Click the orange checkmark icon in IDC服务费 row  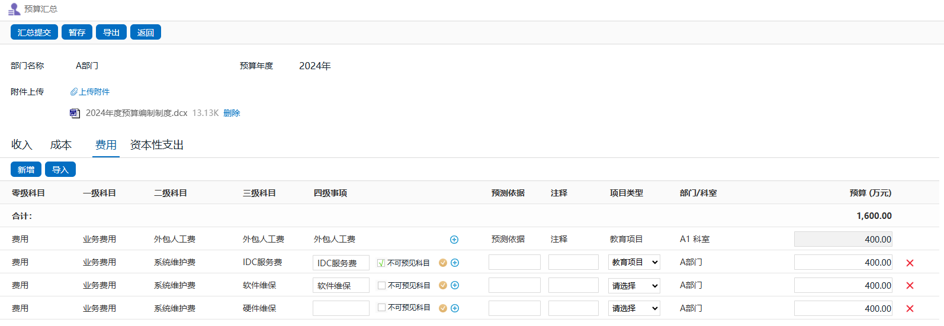click(443, 263)
